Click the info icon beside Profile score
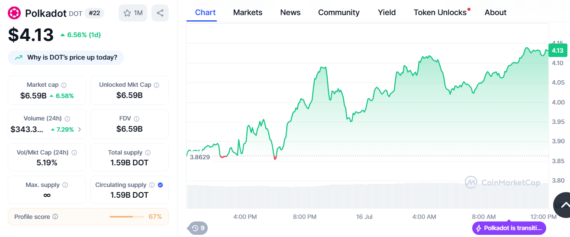Viewport: 570px width, 237px height. point(55,217)
